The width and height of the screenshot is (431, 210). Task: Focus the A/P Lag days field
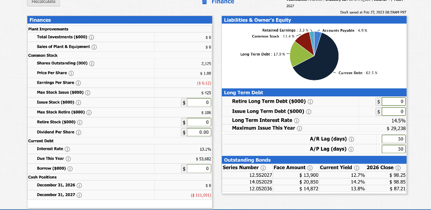[394, 149]
